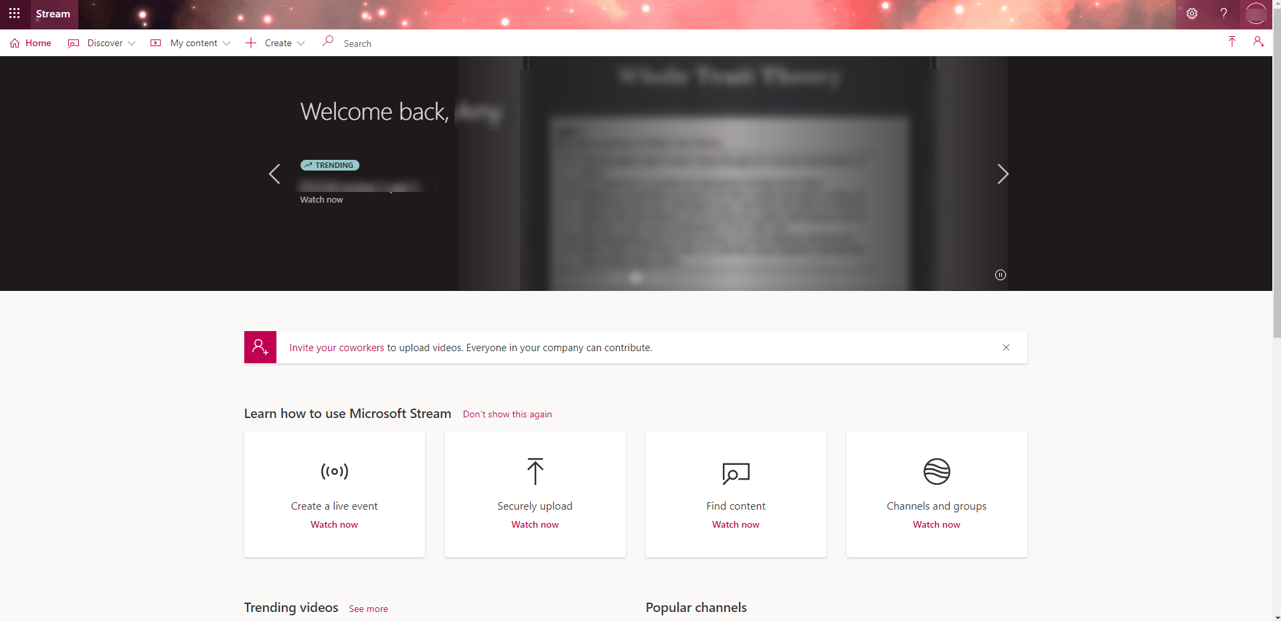The height and width of the screenshot is (622, 1281).
Task: Click the Create plus icon
Action: 251,43
